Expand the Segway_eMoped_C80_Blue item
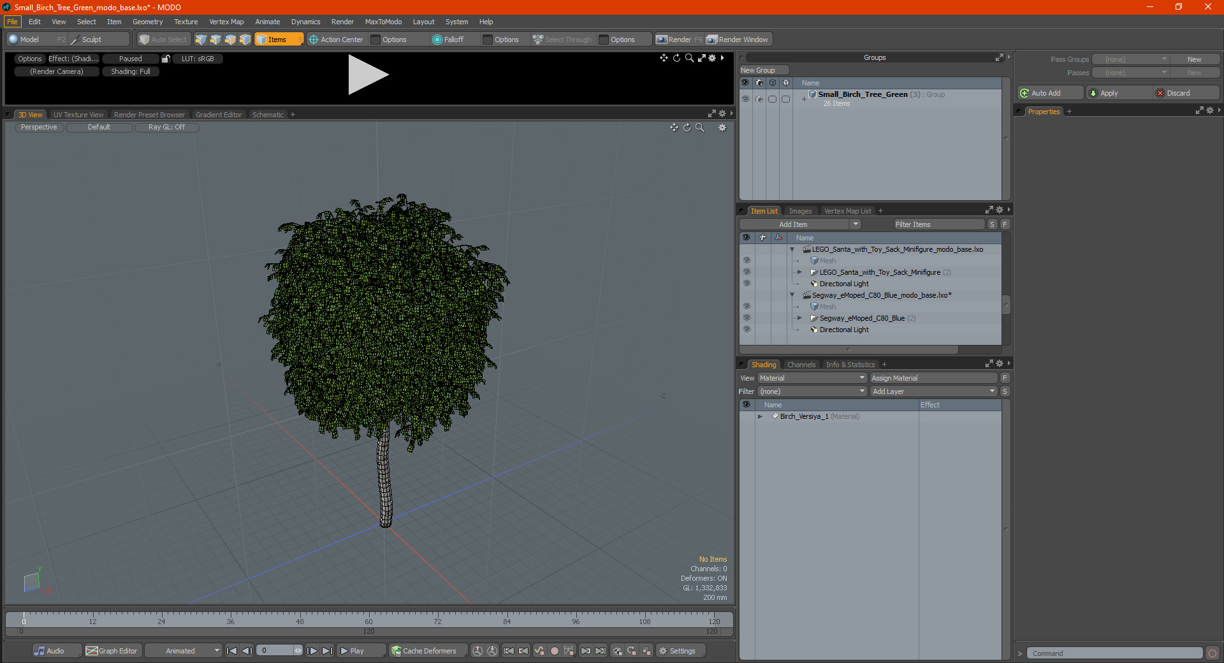Screen dimensions: 1224x663 (799, 318)
